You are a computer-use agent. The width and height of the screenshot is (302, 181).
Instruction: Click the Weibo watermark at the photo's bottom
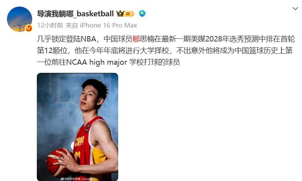point(78,179)
